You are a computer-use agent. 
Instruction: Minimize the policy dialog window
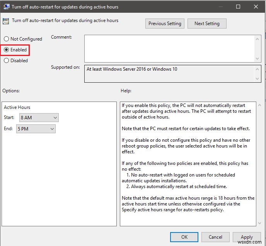pyautogui.click(x=220, y=7)
